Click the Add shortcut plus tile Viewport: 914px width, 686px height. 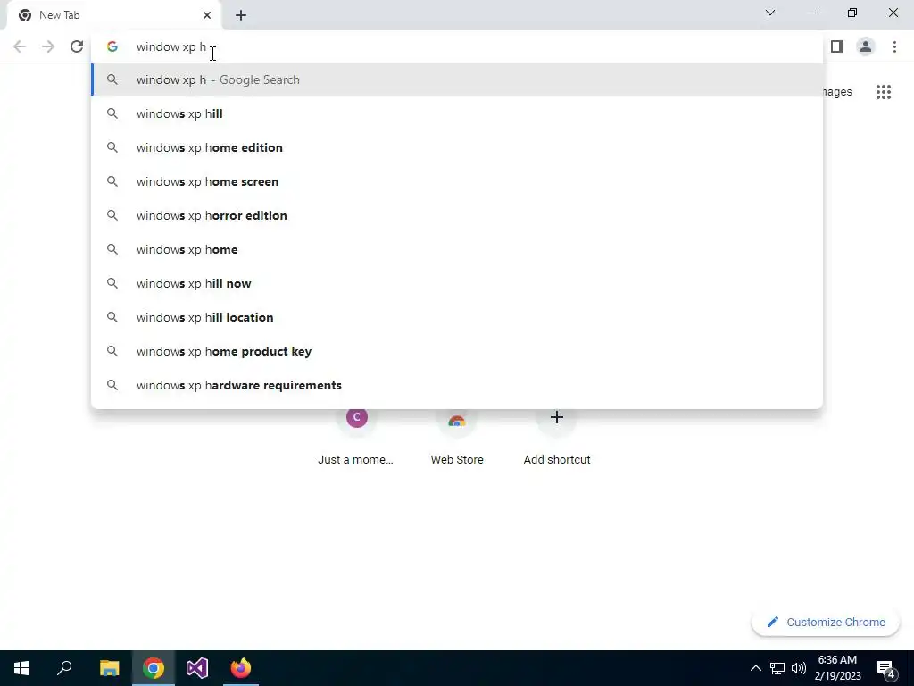557,438
